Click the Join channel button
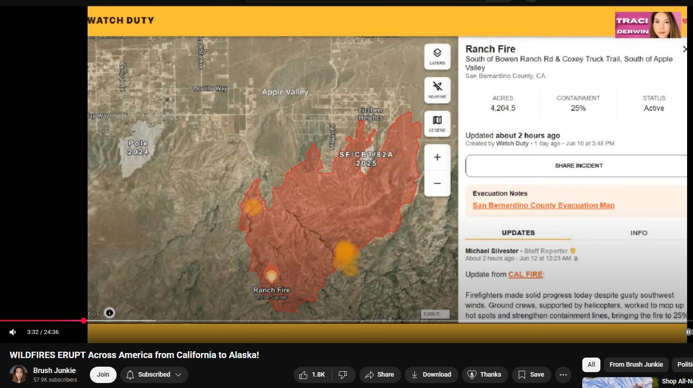The image size is (693, 388). 103,374
